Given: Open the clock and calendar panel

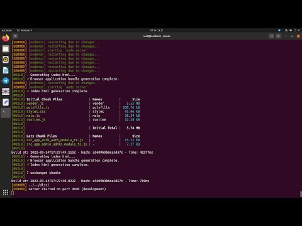Looking at the screenshot, I should [157, 30].
